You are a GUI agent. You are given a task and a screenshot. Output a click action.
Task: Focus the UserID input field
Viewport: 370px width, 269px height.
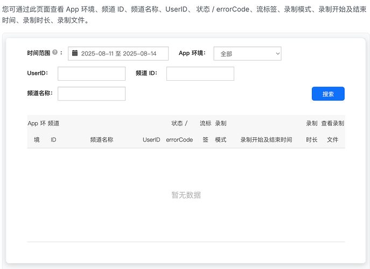click(x=91, y=74)
